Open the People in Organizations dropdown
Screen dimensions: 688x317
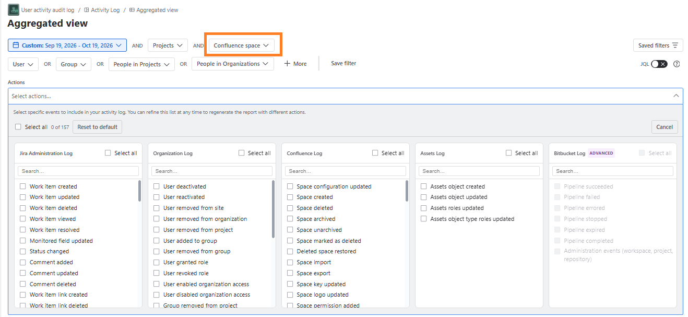point(233,64)
